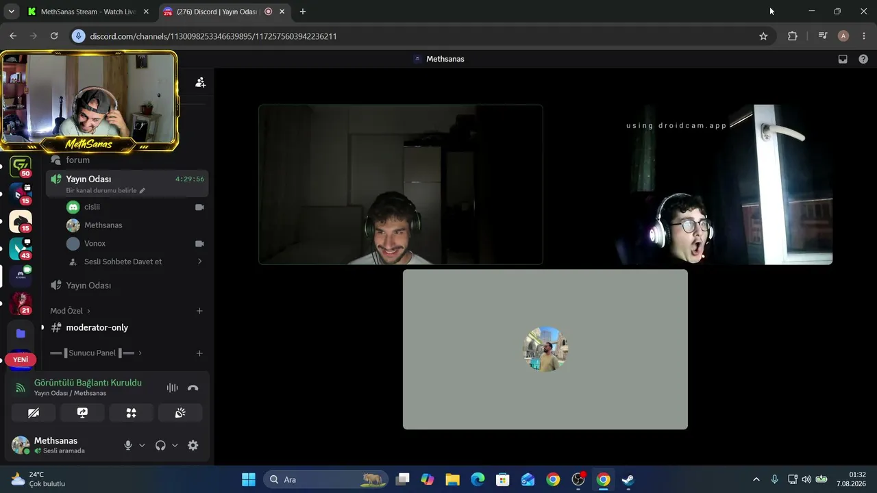Open server with 50 badge
Image resolution: width=877 pixels, height=493 pixels.
(x=21, y=166)
